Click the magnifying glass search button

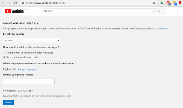[x=160, y=11]
